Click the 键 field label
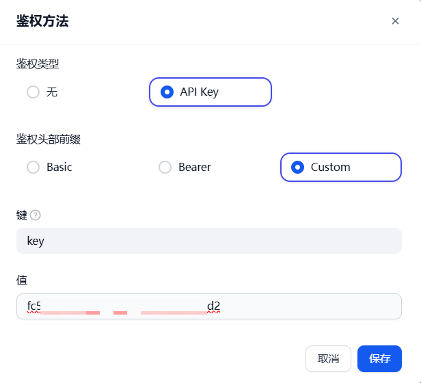The height and width of the screenshot is (383, 421). 22,215
